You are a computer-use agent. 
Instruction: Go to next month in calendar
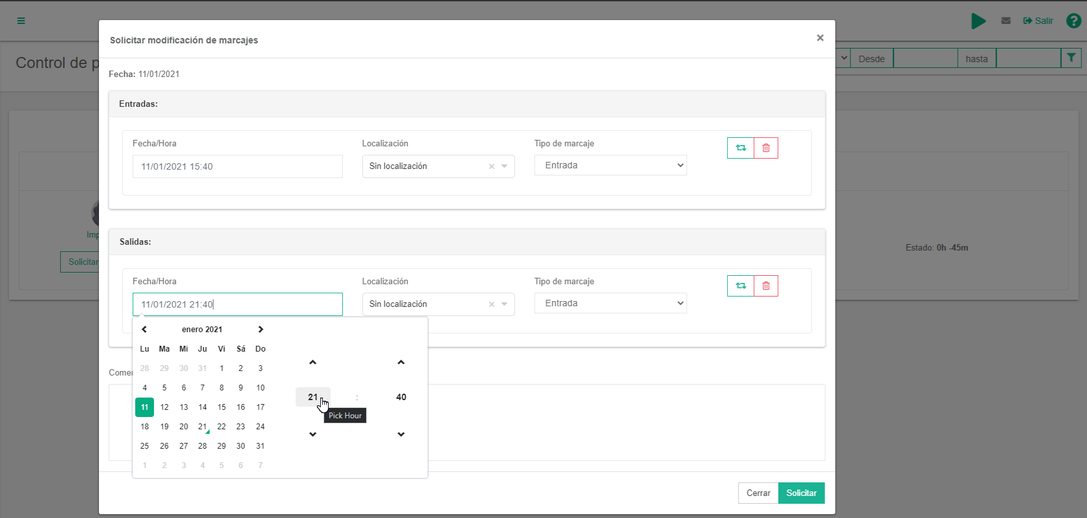tap(260, 330)
